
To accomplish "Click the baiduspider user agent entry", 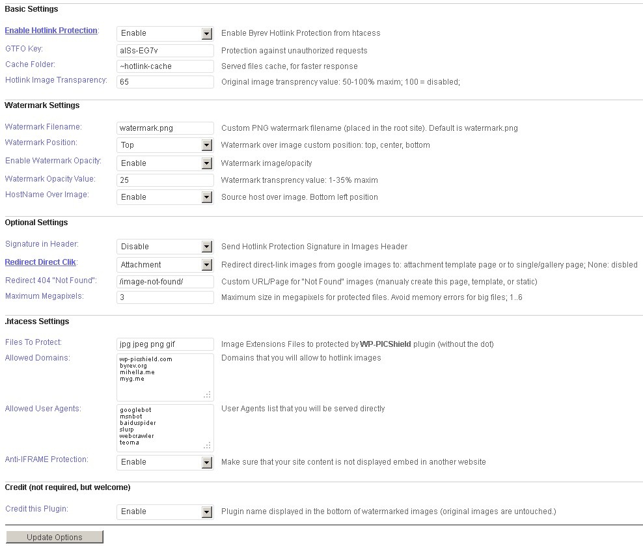I will [x=138, y=422].
